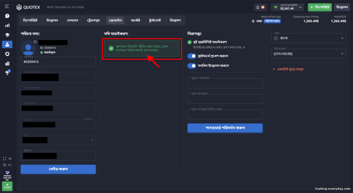Open the green support button
Viewport: 353px width, 193px height.
[7, 186]
